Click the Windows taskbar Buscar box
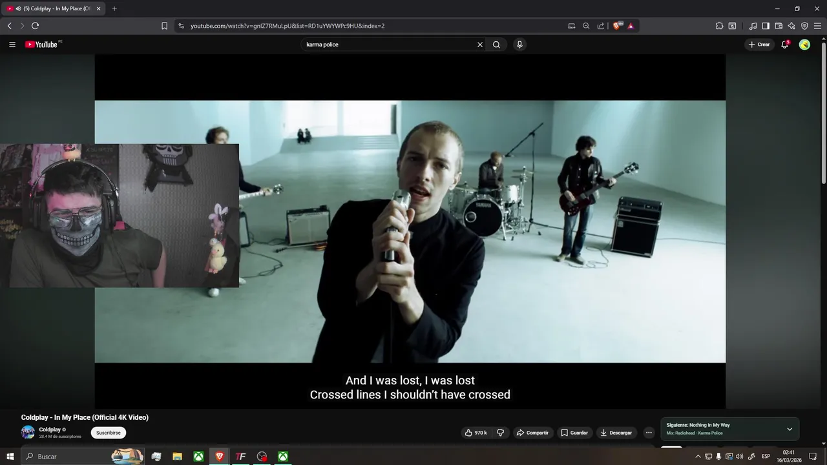Image resolution: width=827 pixels, height=465 pixels. [x=83, y=457]
